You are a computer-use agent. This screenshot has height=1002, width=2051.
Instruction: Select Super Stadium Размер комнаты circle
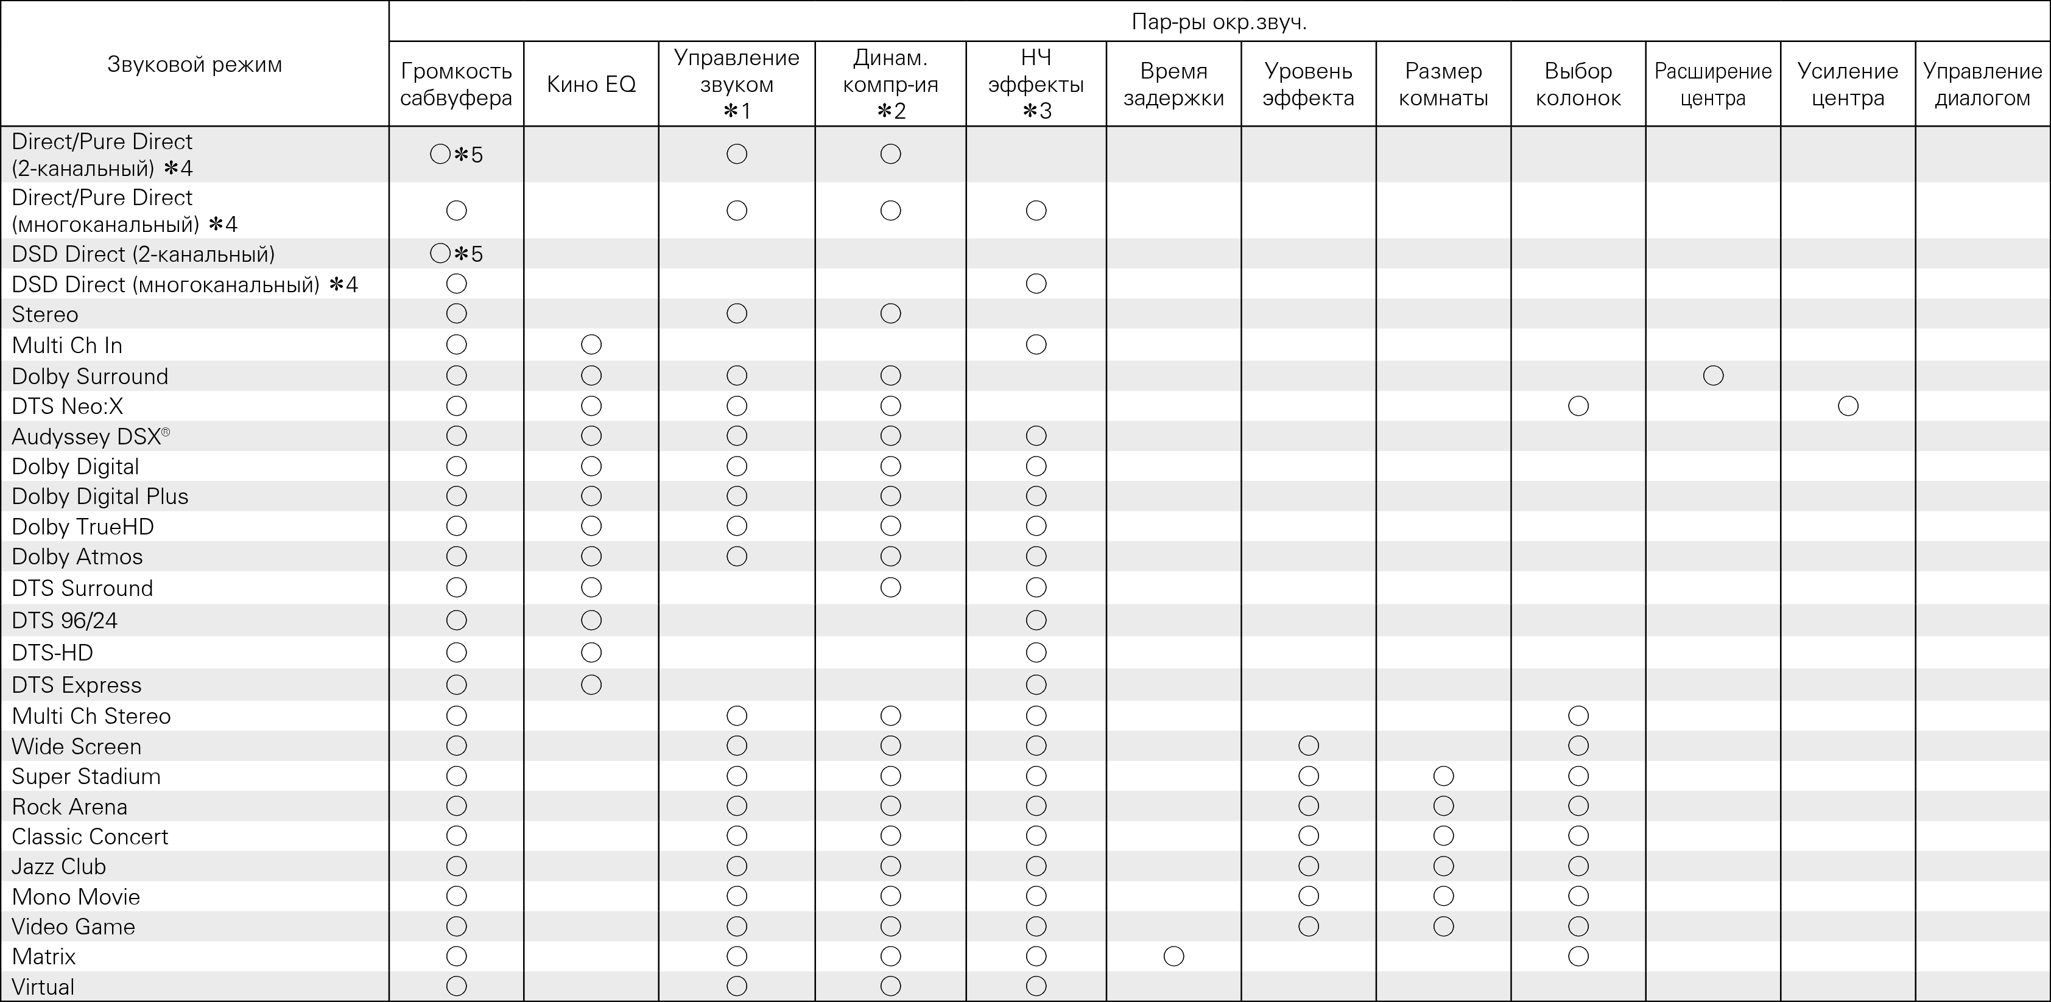(x=1443, y=776)
